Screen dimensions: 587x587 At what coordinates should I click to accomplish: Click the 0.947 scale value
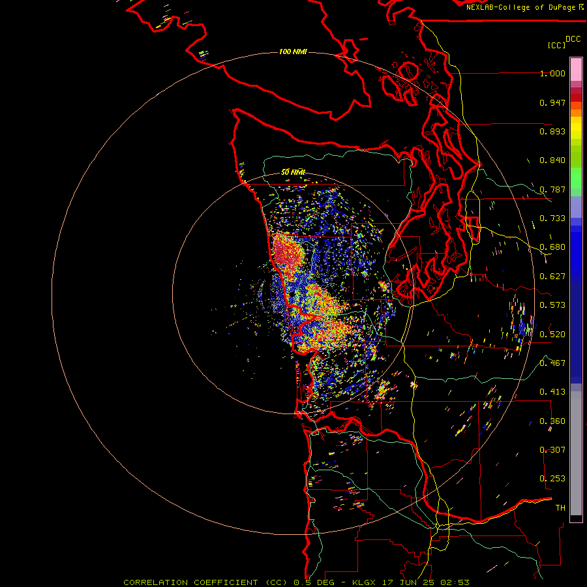(552, 102)
